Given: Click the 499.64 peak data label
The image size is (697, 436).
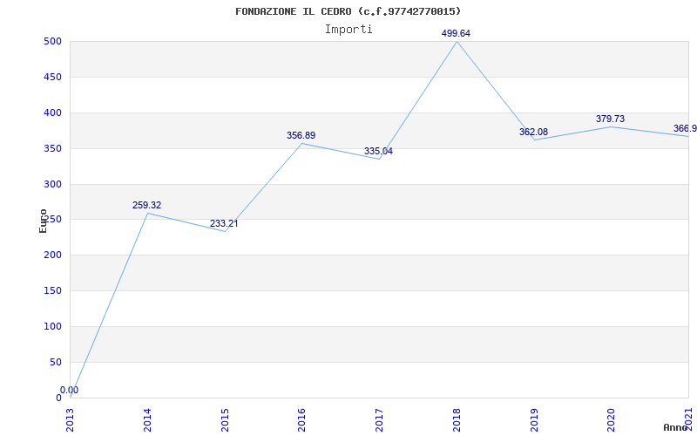Looking at the screenshot, I should [456, 33].
